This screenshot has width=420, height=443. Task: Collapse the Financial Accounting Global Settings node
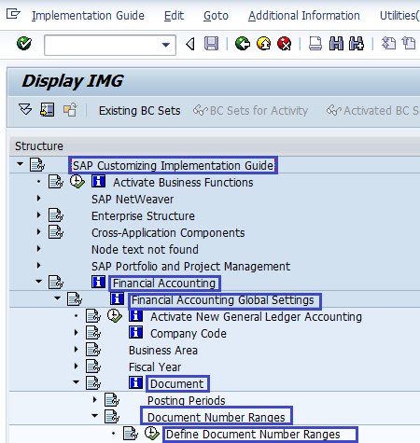(x=57, y=298)
